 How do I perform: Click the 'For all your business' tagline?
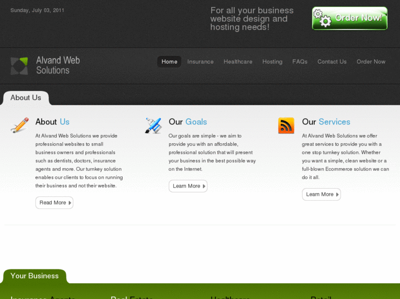point(252,19)
